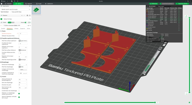This screenshot has width=192, height=105.
Task: Uncheck Détecter un remplissage solide interne étroit
Action: [x=19, y=93]
